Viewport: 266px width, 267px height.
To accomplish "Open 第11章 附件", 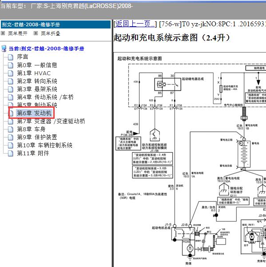I will click(33, 153).
